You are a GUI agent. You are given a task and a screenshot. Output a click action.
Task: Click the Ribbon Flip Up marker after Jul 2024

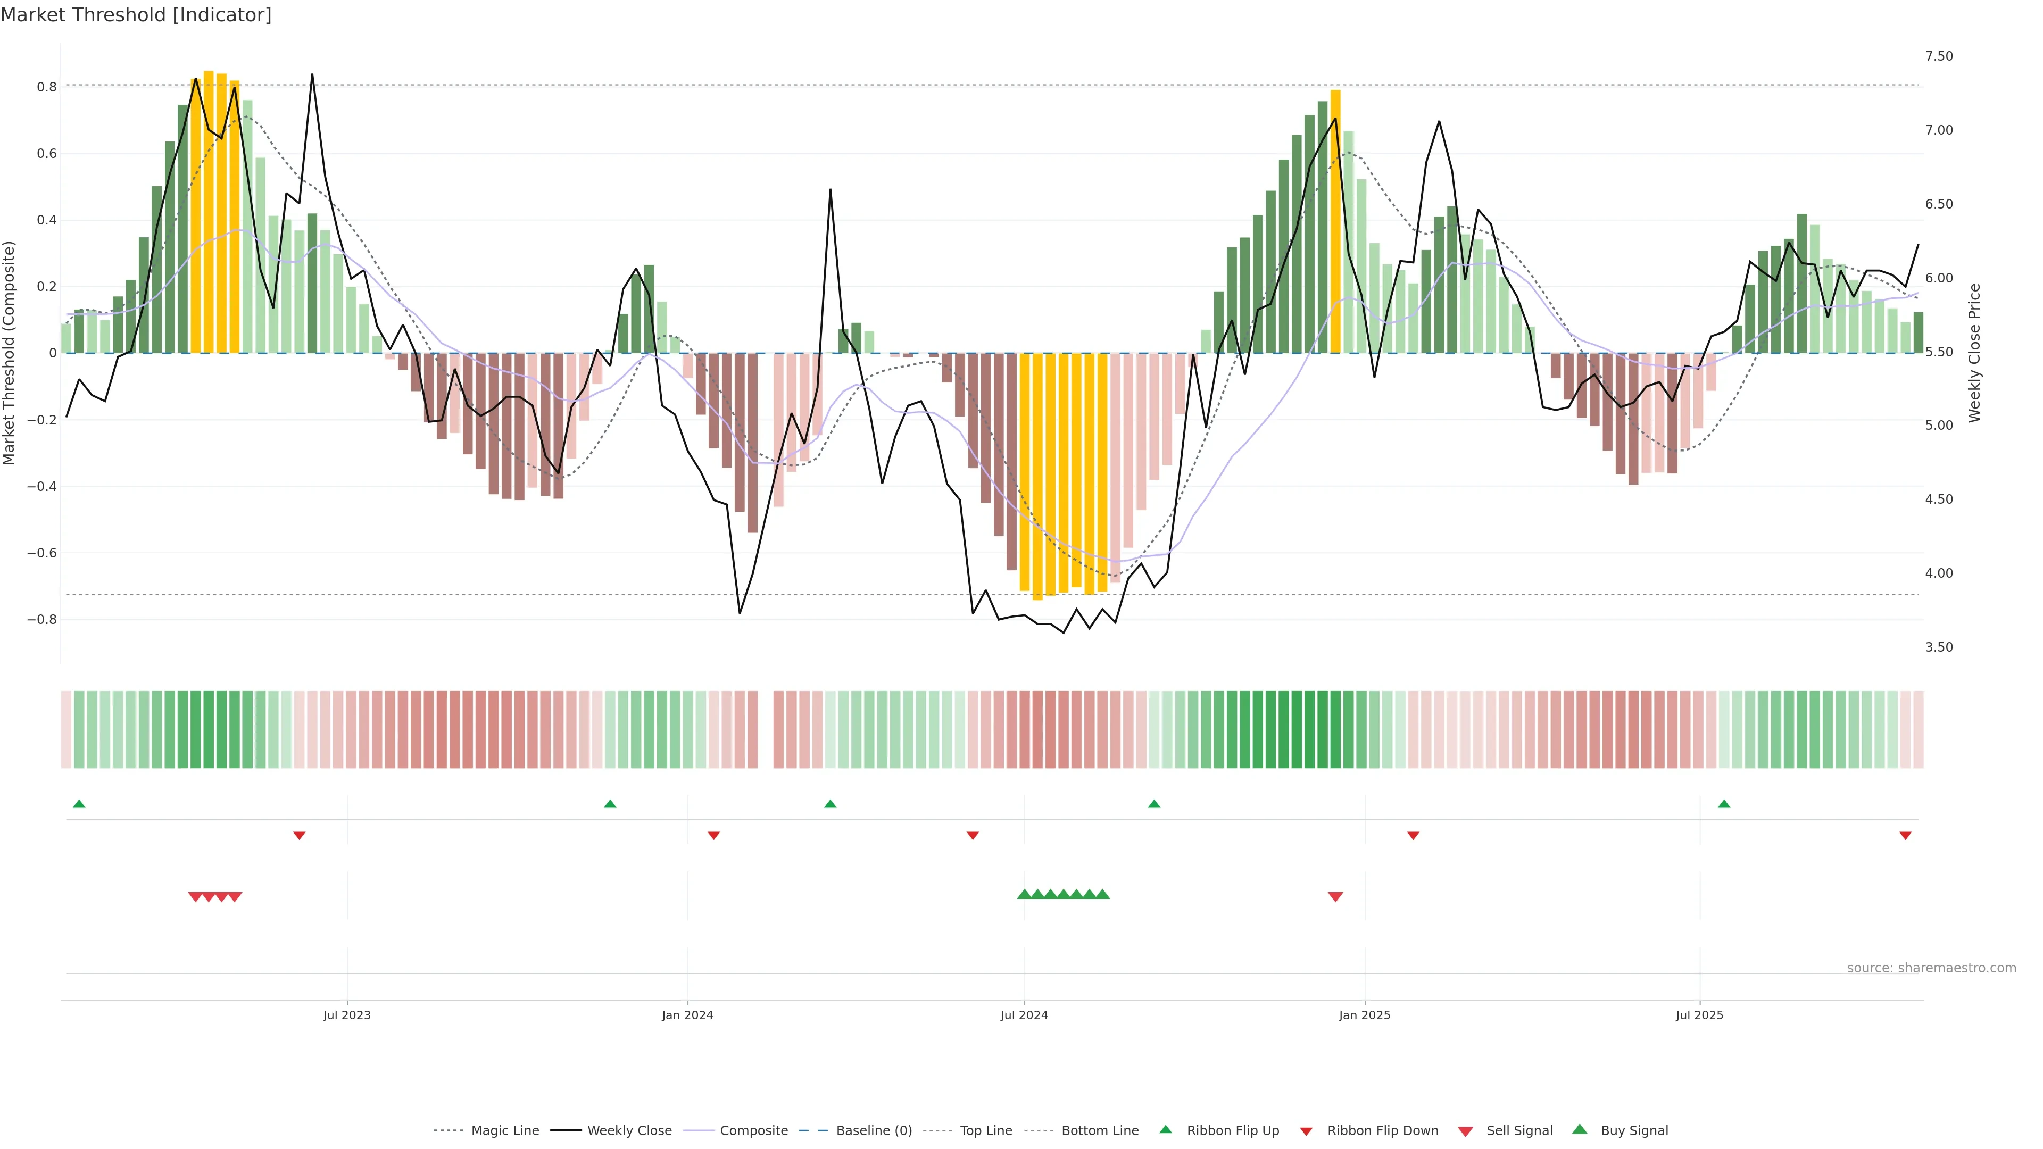(1154, 804)
